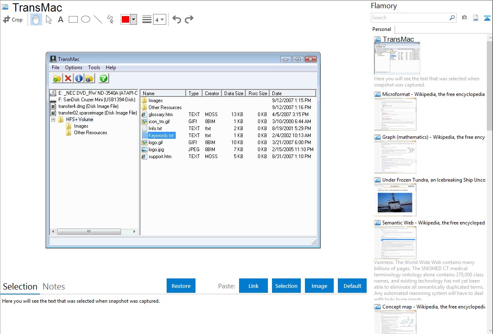Select the Info.txt file

click(x=155, y=128)
